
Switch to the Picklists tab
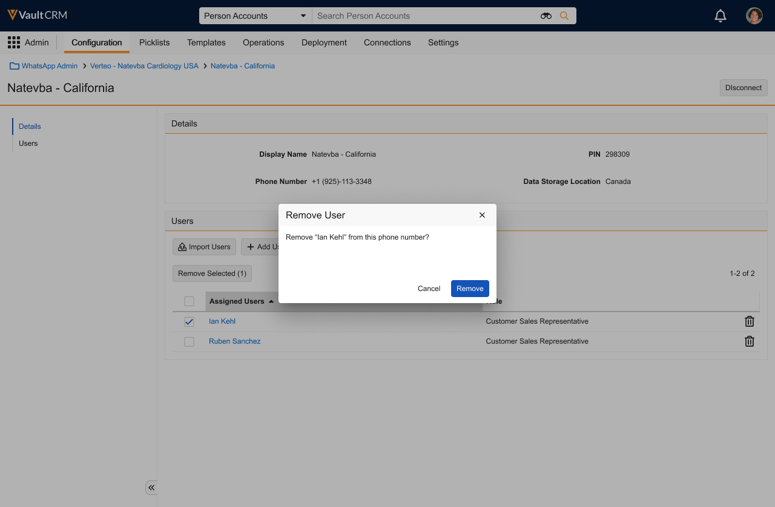[154, 42]
